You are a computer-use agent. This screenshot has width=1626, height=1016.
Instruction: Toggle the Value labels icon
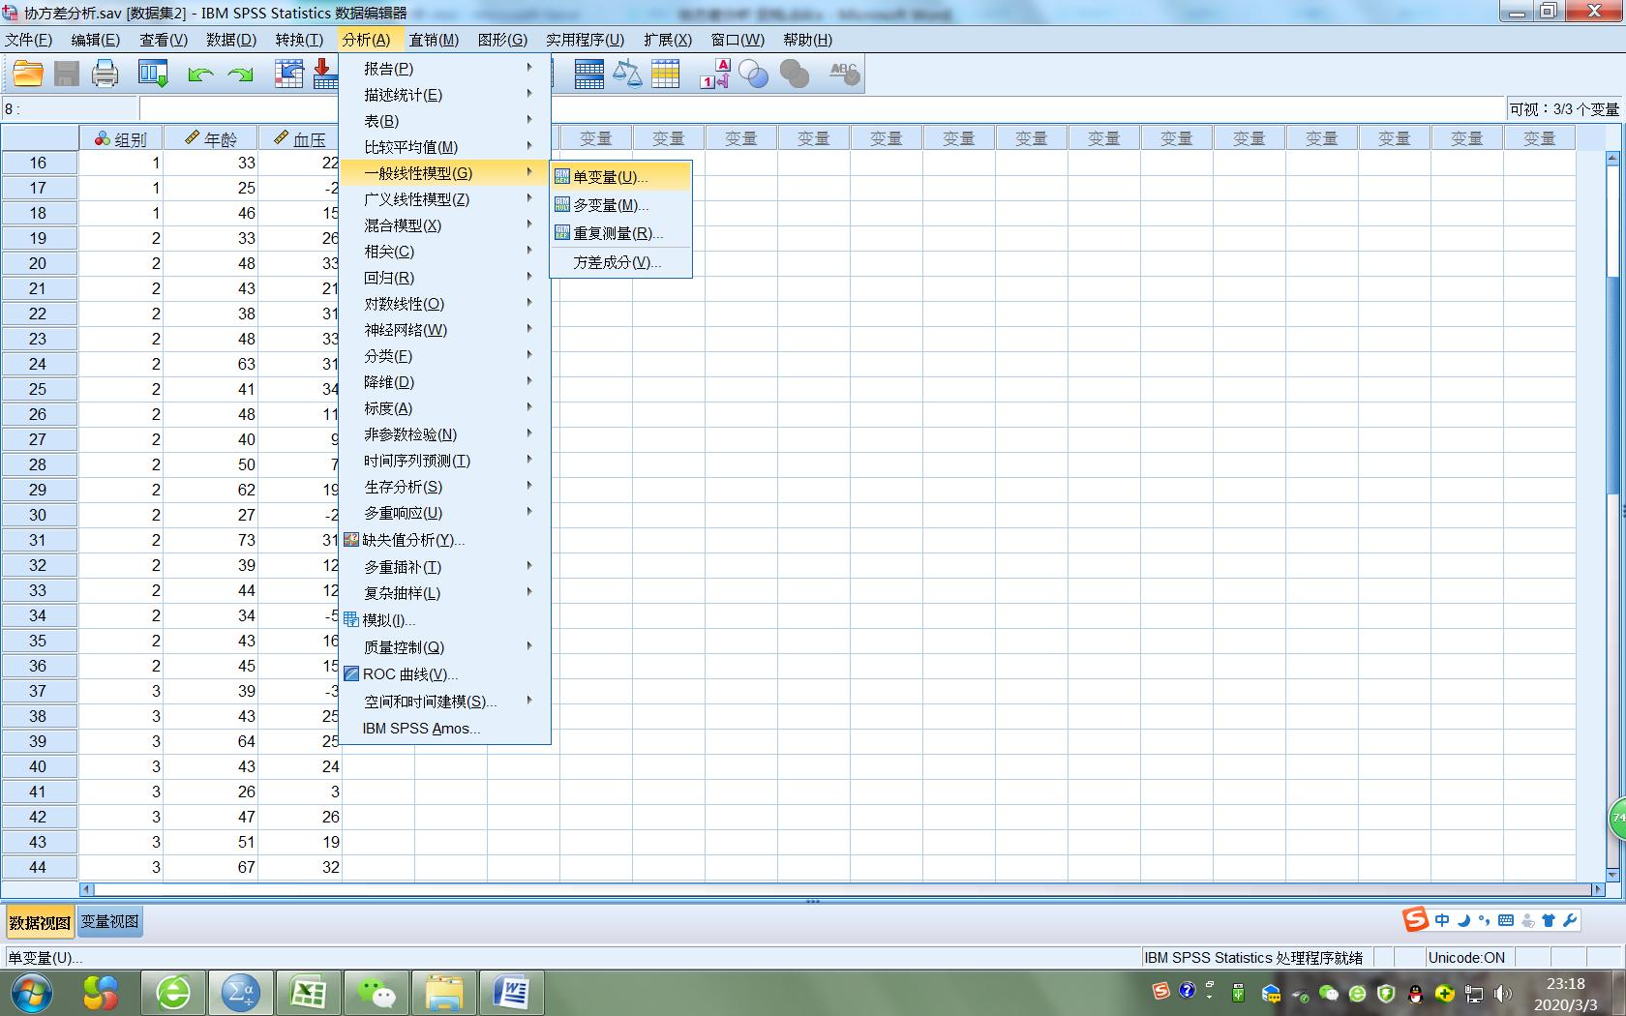tap(715, 74)
